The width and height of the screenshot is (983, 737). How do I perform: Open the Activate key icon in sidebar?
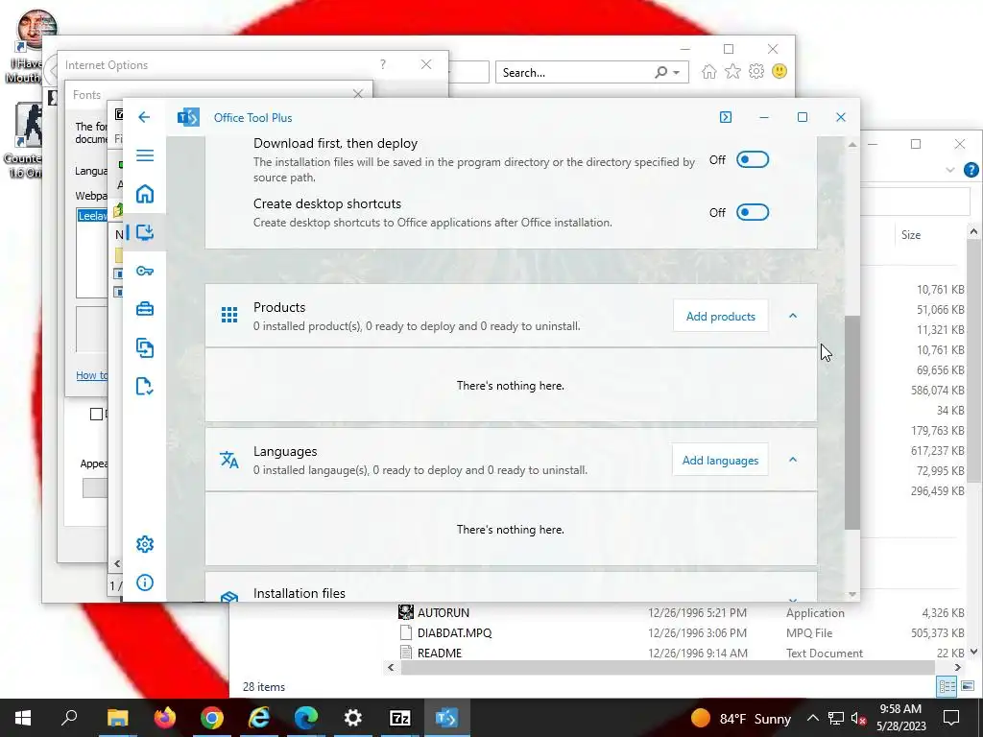point(145,271)
